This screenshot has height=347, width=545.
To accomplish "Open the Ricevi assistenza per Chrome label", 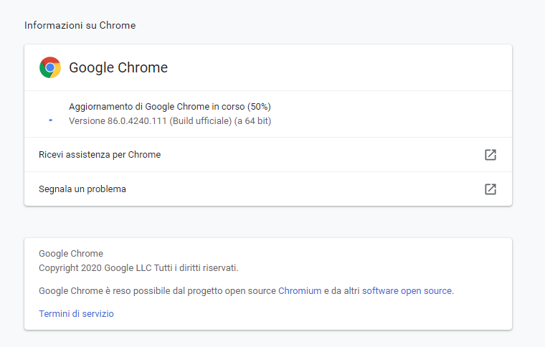I will pos(100,155).
